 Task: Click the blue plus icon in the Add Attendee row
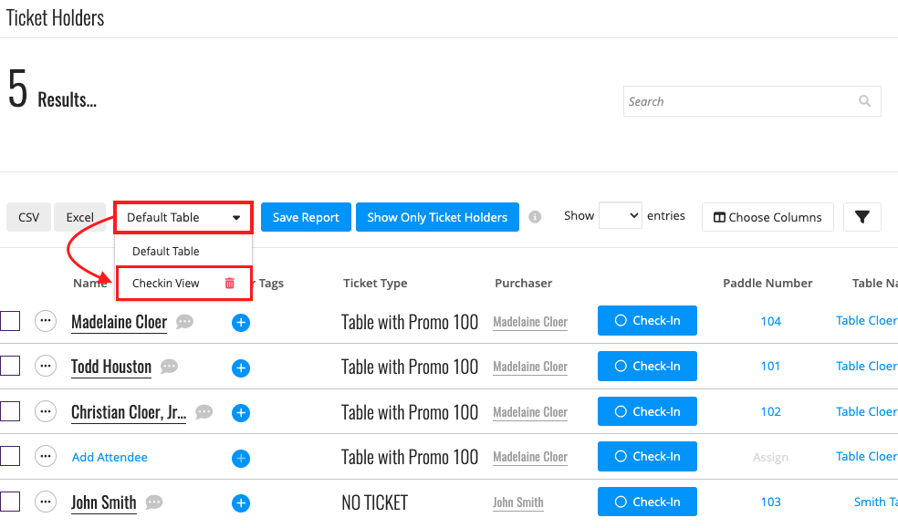point(241,458)
